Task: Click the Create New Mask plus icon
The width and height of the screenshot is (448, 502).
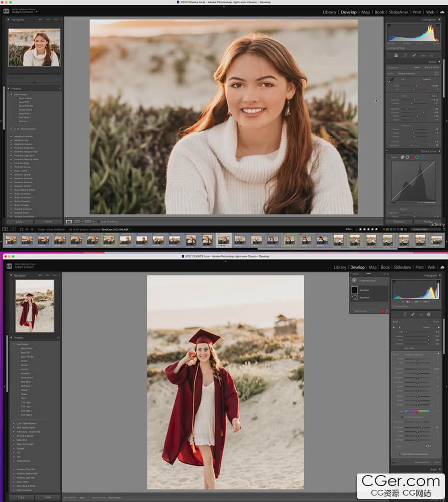Action: pos(354,280)
